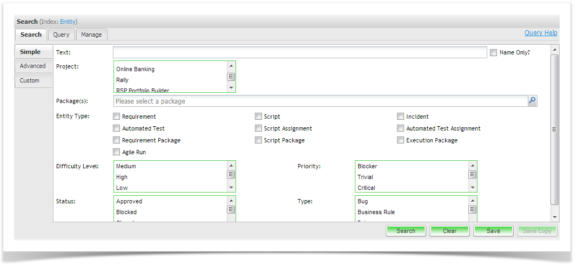Click main form scroll-down arrow
The height and width of the screenshot is (267, 578).
pyautogui.click(x=554, y=217)
